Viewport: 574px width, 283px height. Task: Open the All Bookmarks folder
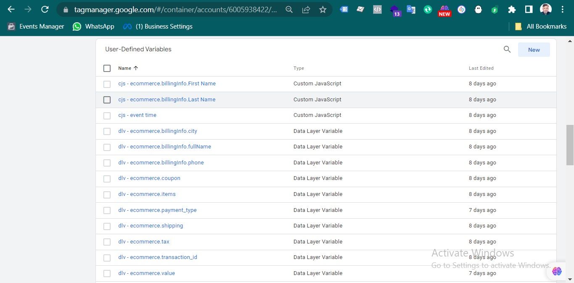click(x=541, y=26)
